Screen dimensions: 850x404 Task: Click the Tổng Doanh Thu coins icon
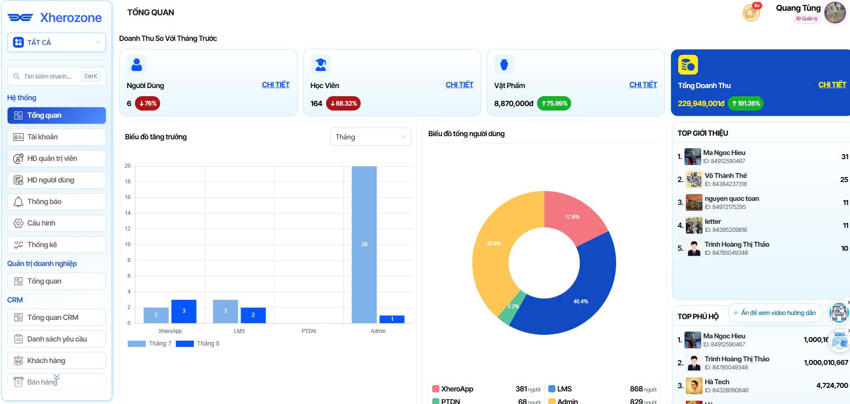click(688, 65)
